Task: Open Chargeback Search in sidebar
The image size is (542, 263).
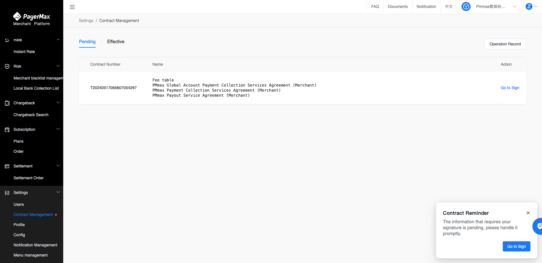Action: [x=31, y=115]
